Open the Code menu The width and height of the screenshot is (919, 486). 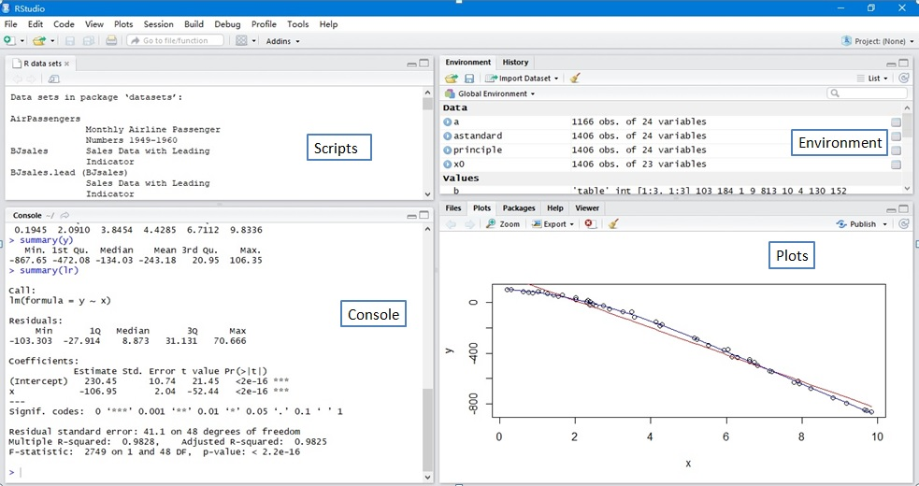[64, 24]
